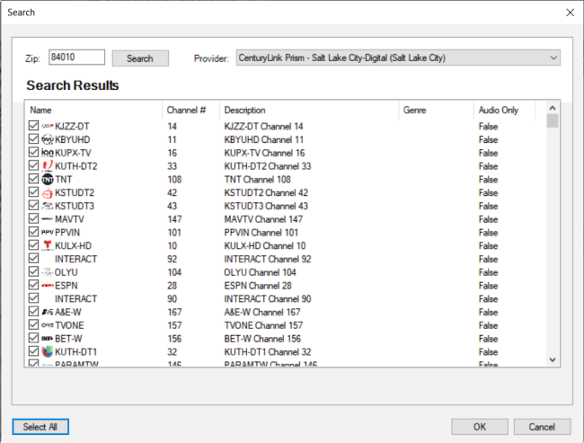The width and height of the screenshot is (584, 443).
Task: Click channel number 33 for KUTH-DT2
Action: pos(173,166)
